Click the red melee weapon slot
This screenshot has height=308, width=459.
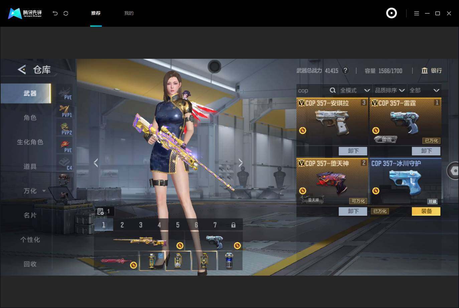[x=116, y=260]
